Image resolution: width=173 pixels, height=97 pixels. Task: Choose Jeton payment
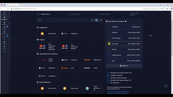point(69,68)
